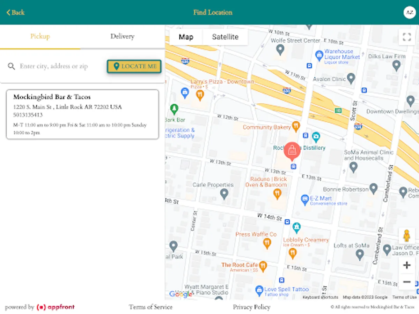Screen dimensions: 419x314
Task: Click the Wolfe Street Center map pin
Action: [x=280, y=50]
